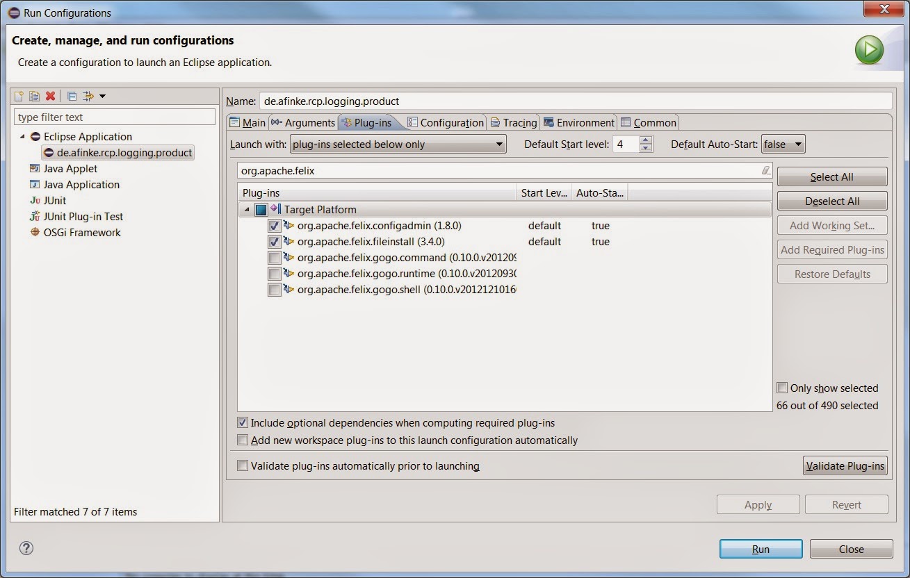910x578 pixels.
Task: Check org.apache.felix.gogo.runtime plug-in
Action: 274,274
